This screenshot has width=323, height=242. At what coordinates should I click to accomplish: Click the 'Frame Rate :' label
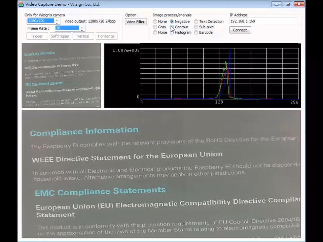[x=38, y=28]
